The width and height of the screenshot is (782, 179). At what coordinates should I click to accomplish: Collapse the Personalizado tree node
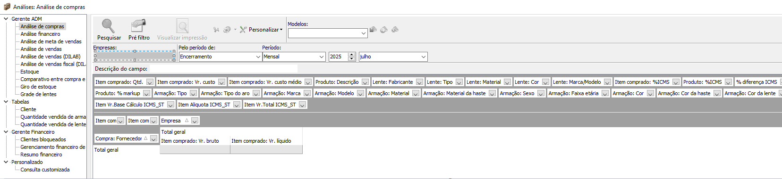[x=6, y=162]
